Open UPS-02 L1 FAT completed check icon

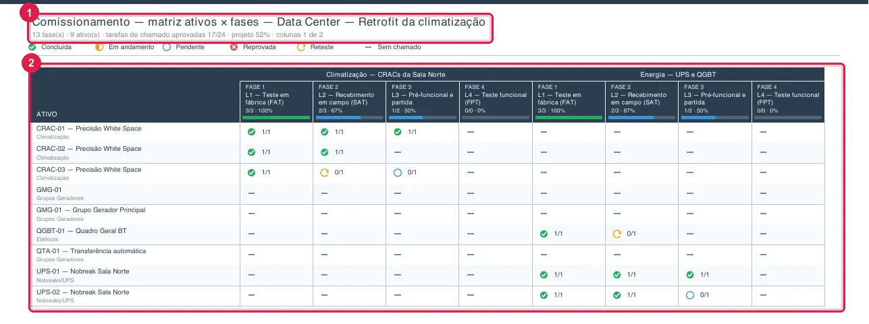[544, 295]
